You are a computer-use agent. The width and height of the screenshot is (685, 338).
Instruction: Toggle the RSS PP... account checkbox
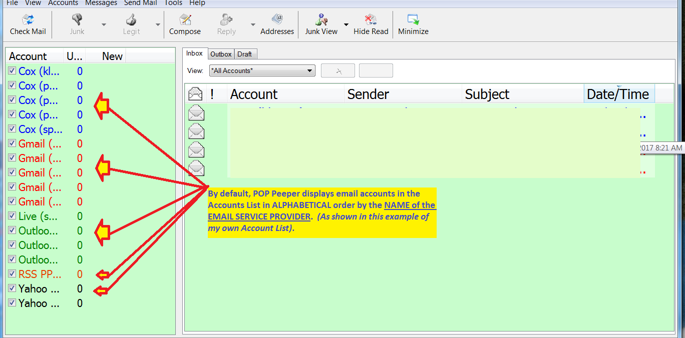(12, 274)
